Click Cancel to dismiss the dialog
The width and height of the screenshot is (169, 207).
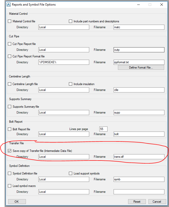[157, 202]
